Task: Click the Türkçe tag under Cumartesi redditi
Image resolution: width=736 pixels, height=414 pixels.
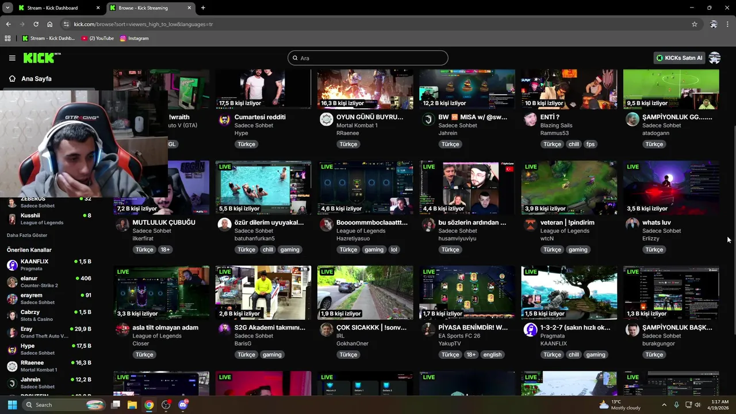Action: coord(246,144)
